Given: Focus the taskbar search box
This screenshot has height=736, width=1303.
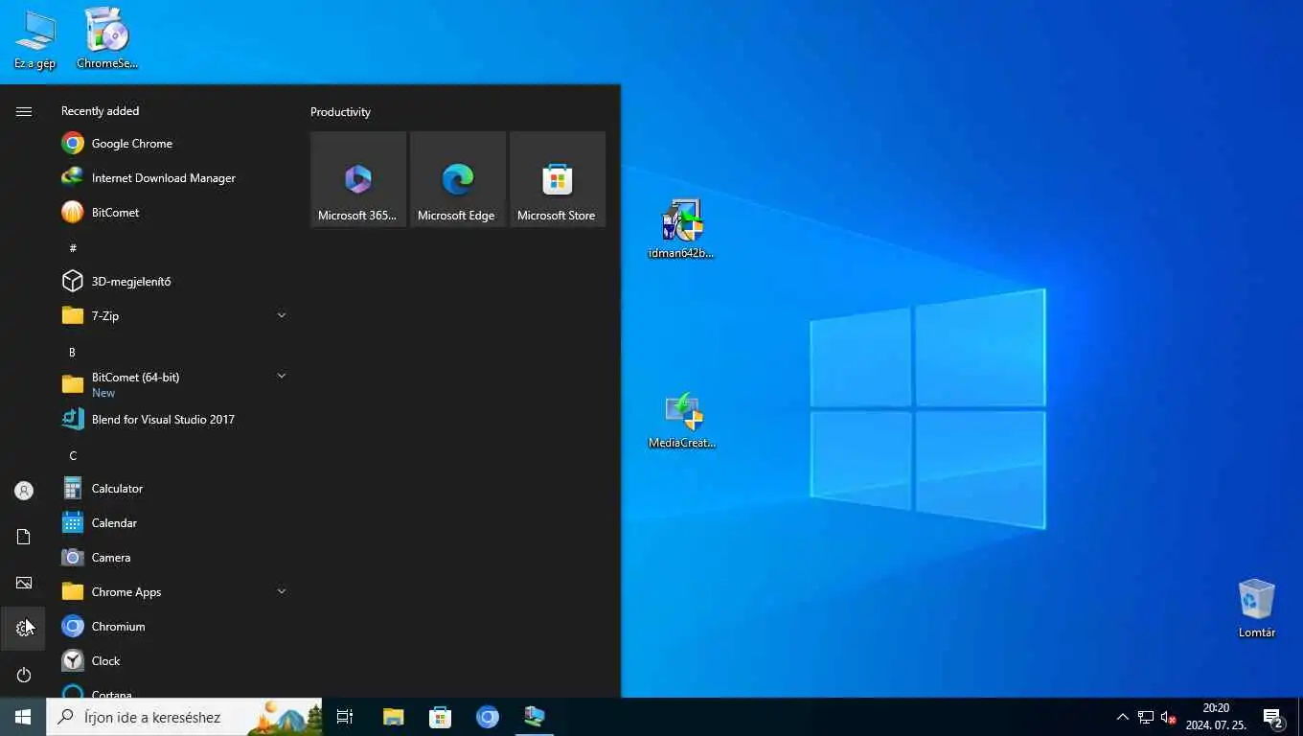Looking at the screenshot, I should 184,717.
